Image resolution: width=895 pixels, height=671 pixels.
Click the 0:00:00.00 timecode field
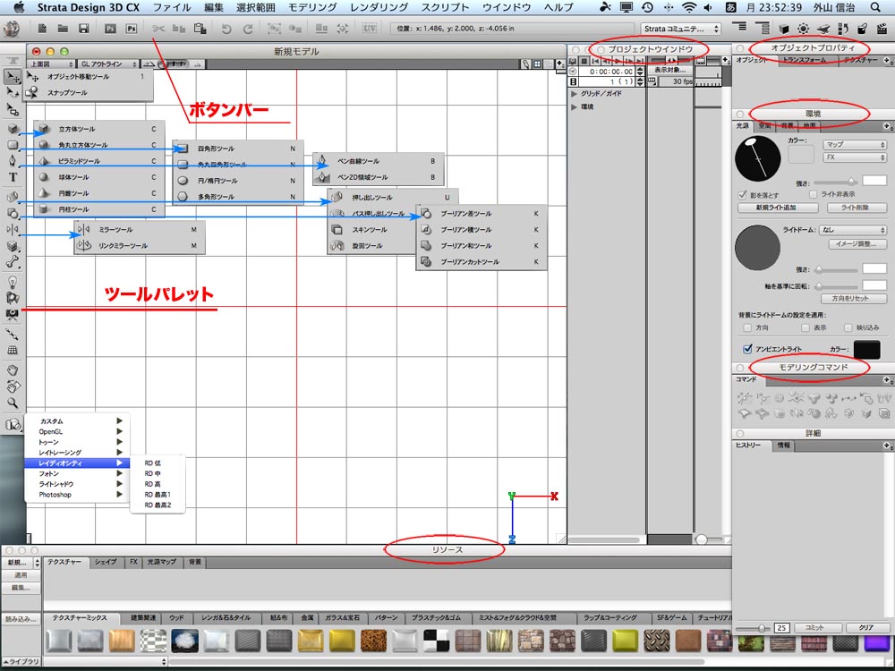tap(607, 72)
